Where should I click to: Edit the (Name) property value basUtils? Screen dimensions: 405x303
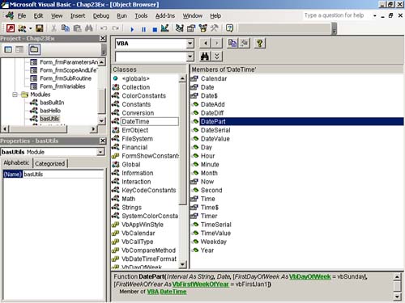(x=63, y=175)
